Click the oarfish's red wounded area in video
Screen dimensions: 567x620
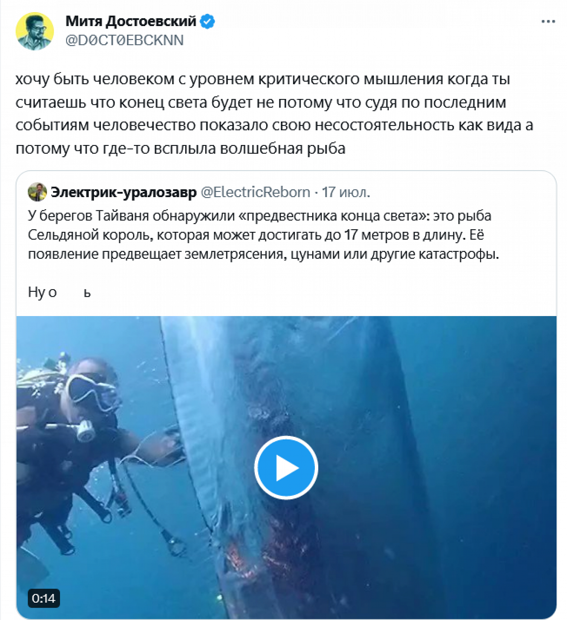coord(249,559)
